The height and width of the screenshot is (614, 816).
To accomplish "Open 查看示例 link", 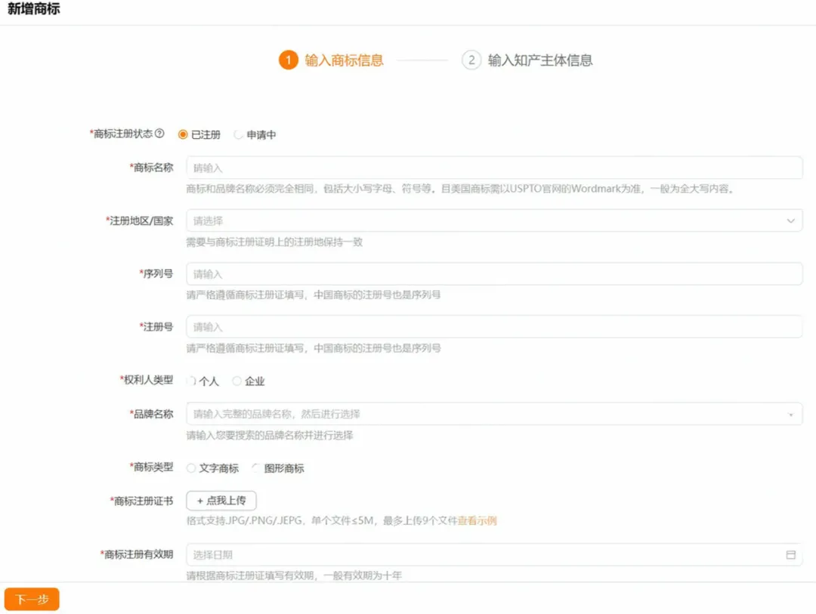I will (x=478, y=520).
